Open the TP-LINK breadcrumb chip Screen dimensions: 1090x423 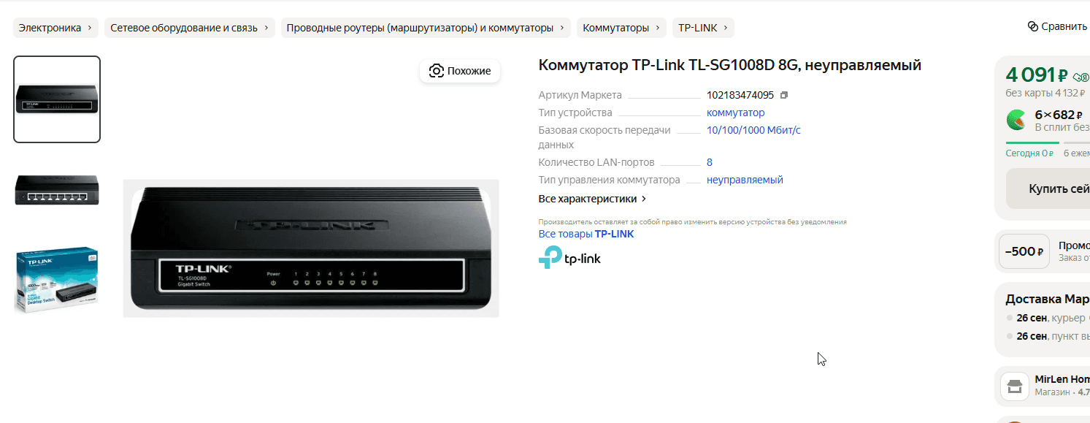click(x=703, y=28)
